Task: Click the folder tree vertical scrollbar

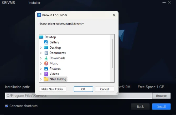Action: click(112, 53)
